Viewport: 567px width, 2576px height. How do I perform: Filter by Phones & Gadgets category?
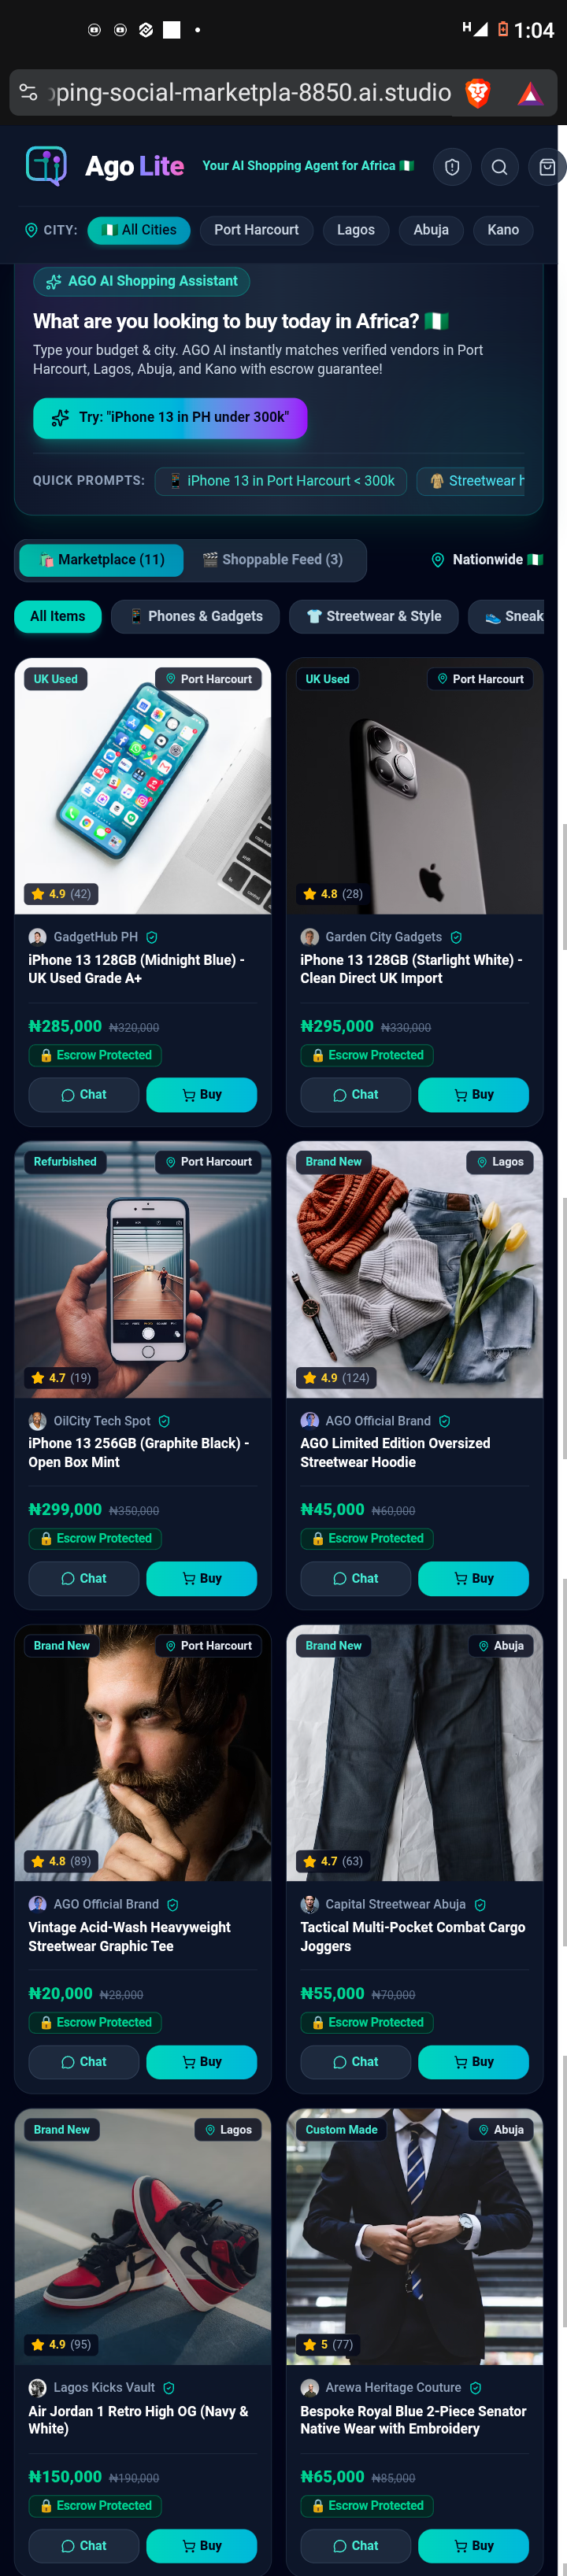pos(195,617)
